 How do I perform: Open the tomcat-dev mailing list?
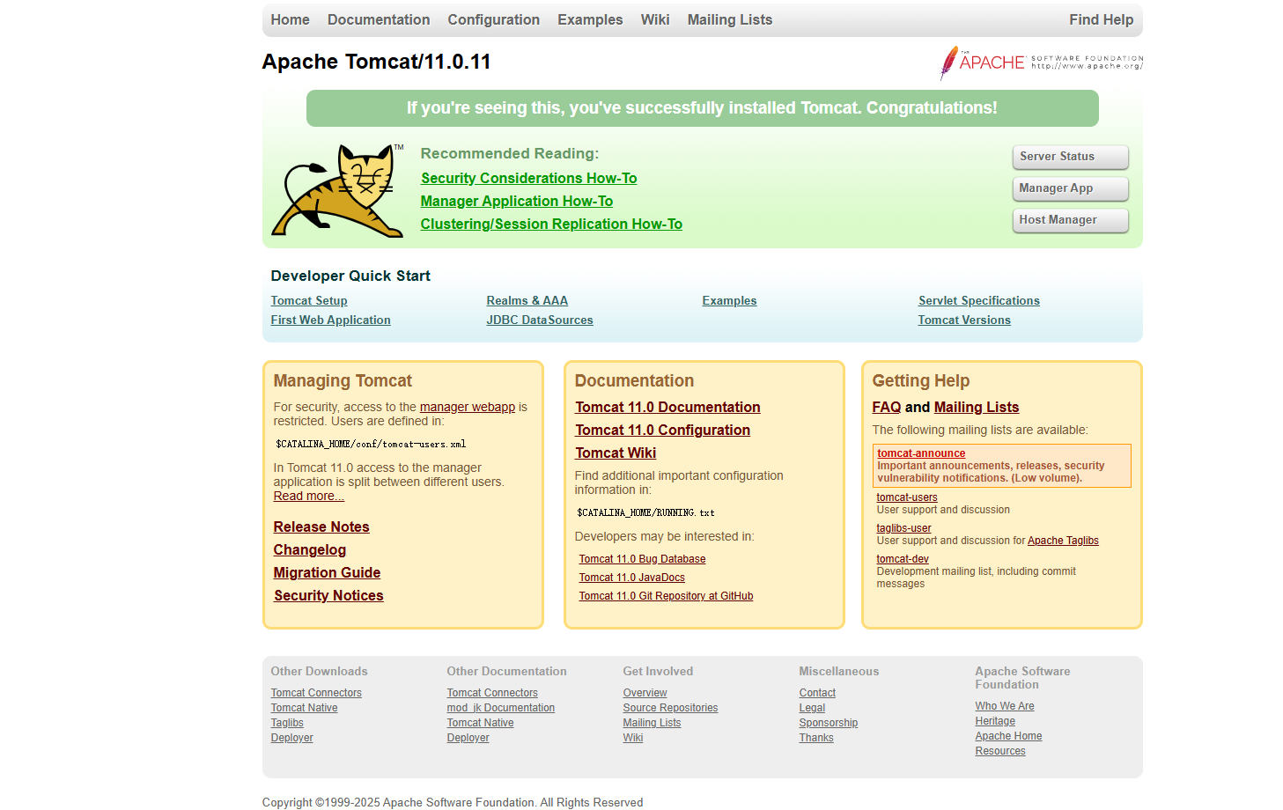click(903, 559)
